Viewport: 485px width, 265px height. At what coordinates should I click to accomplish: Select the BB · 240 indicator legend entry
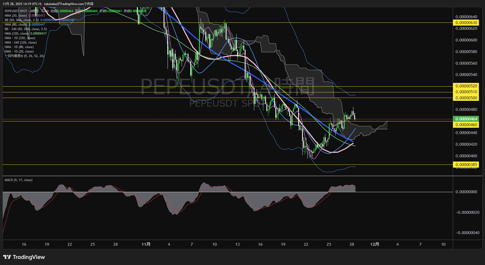(25, 29)
